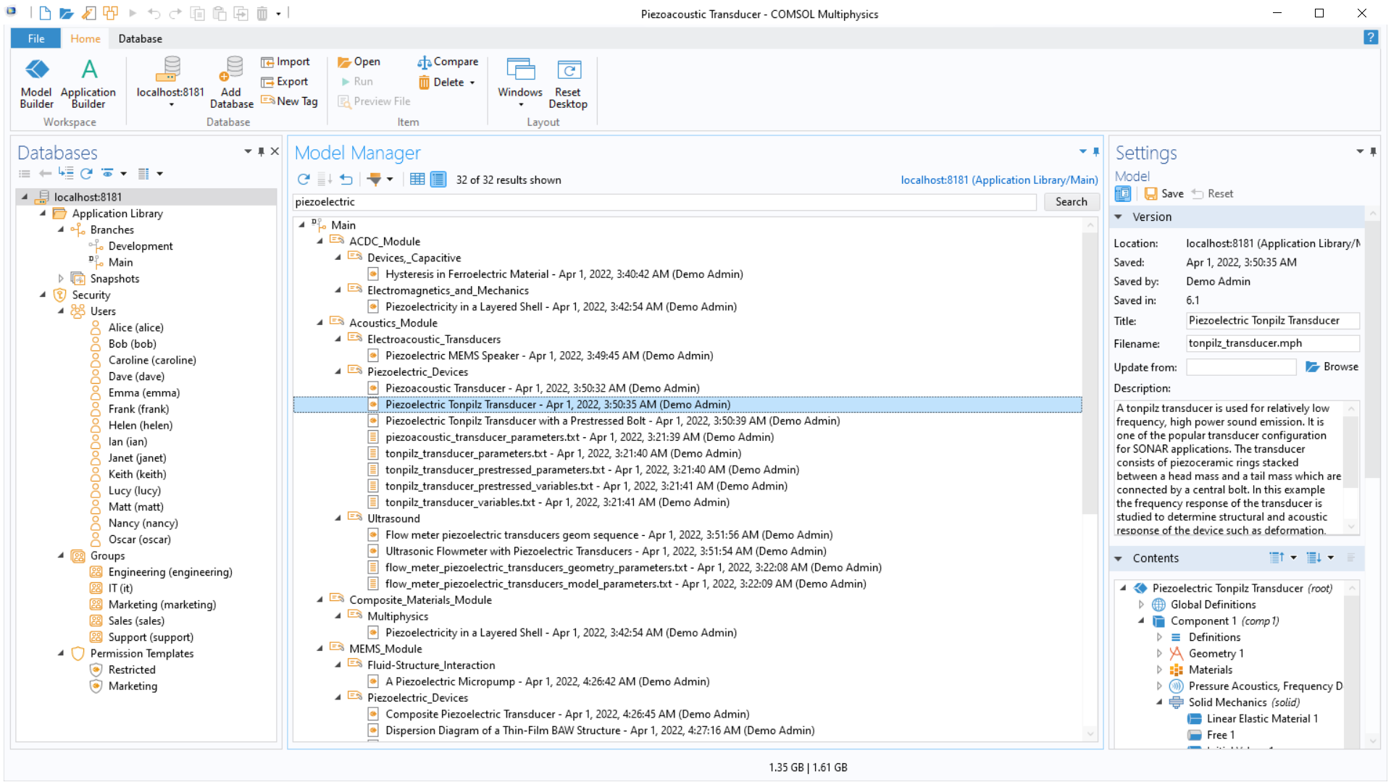Screen dimensions: 1391x782
Task: Expand the Snapshots tree node
Action: coord(61,279)
